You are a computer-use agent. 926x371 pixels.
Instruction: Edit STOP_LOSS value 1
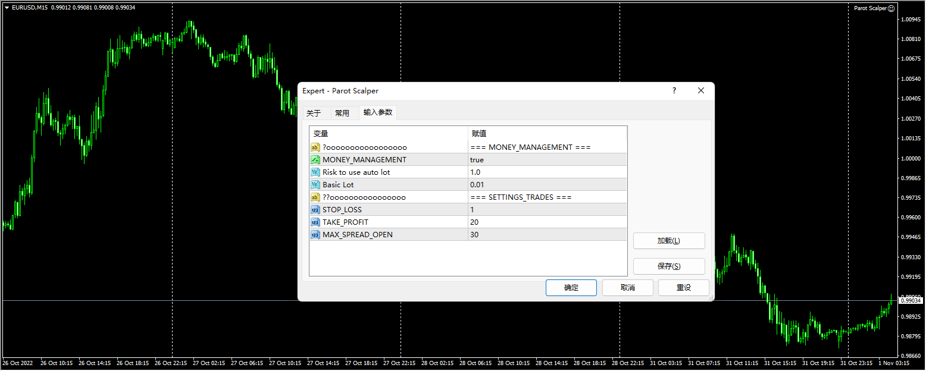pyautogui.click(x=548, y=209)
